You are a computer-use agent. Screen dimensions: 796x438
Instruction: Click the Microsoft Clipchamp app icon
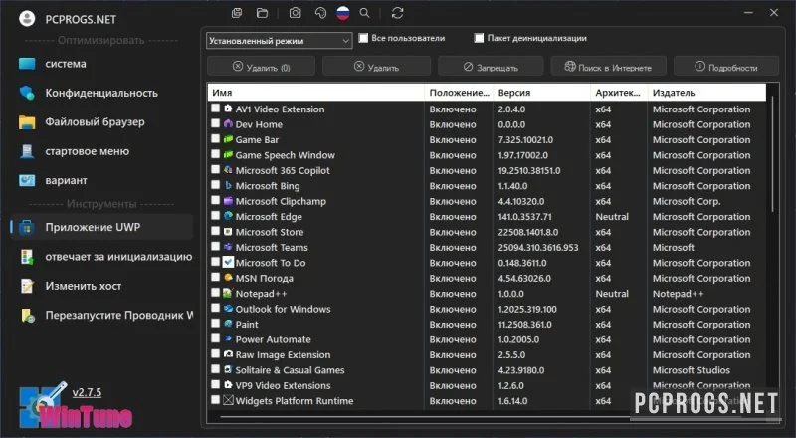[x=228, y=201]
